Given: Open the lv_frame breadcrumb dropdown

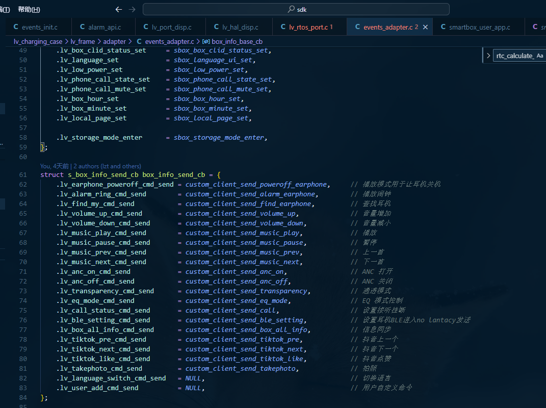Looking at the screenshot, I should [x=83, y=41].
